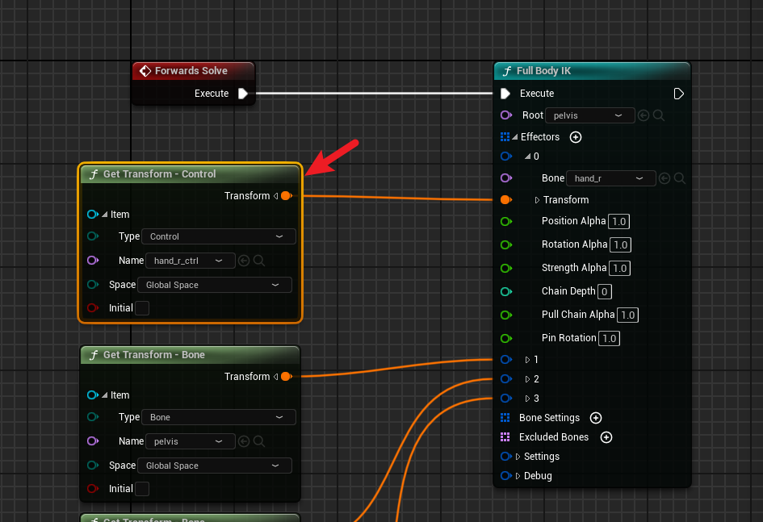Click orange Transform input pin on Full Body IK
This screenshot has height=522, width=763.
(506, 200)
